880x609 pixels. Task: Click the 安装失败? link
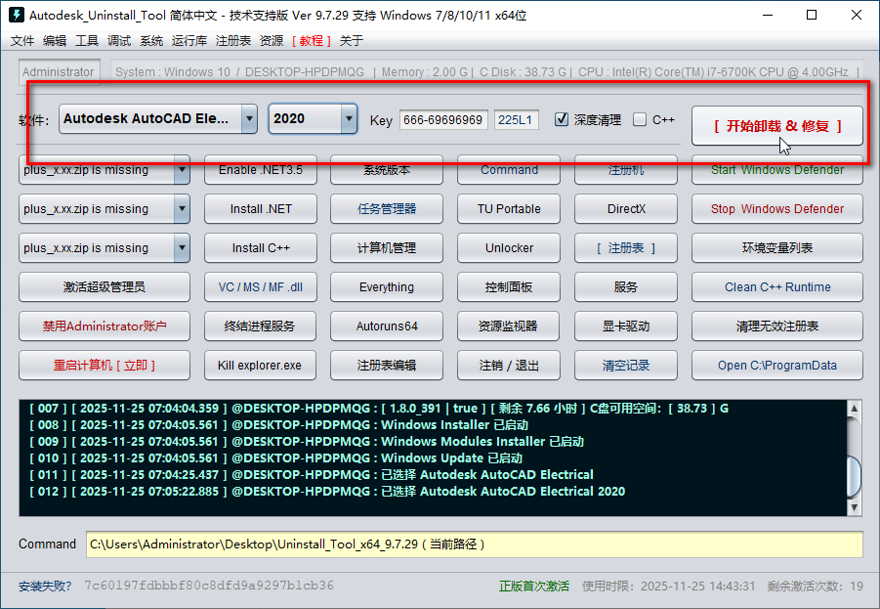[x=45, y=586]
